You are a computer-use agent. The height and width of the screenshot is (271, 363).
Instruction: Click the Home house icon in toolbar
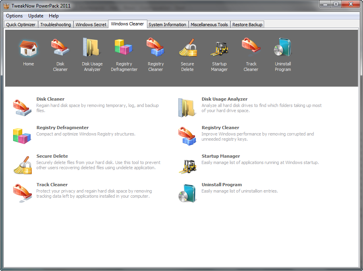tap(28, 48)
